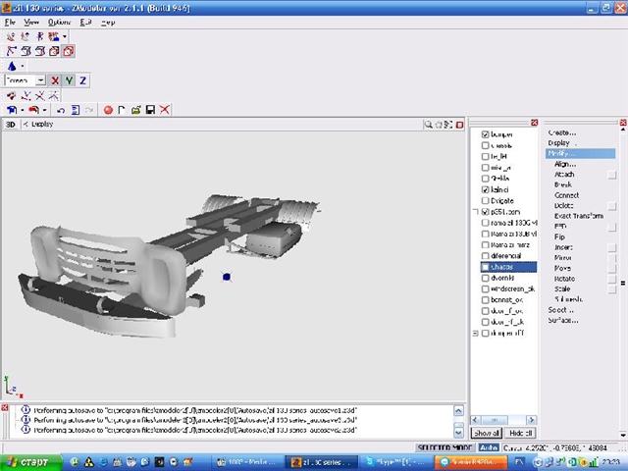
Task: Open the Options menu
Action: pos(59,21)
